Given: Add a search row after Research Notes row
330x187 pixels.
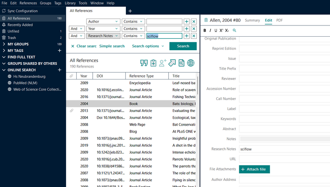Looking at the screenshot, I should point(187,36).
